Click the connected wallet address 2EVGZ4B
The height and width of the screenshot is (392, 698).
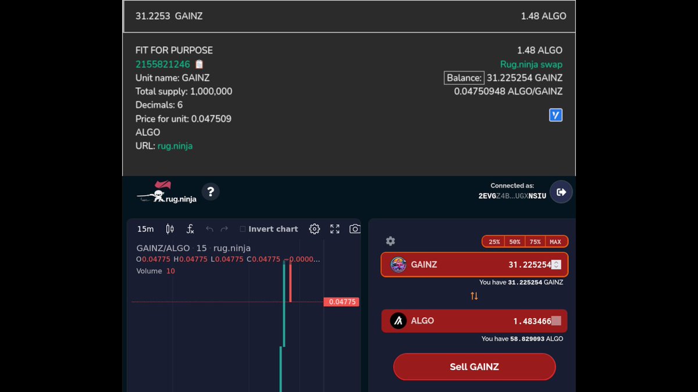pos(512,196)
